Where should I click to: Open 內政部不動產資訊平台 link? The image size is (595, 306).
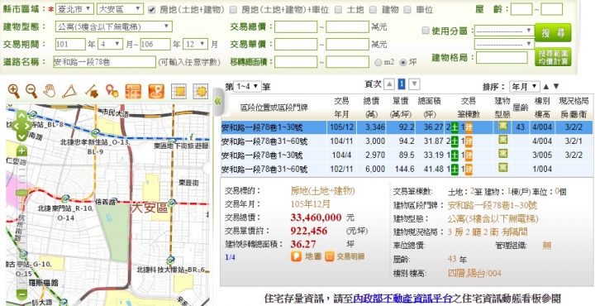pos(403,299)
